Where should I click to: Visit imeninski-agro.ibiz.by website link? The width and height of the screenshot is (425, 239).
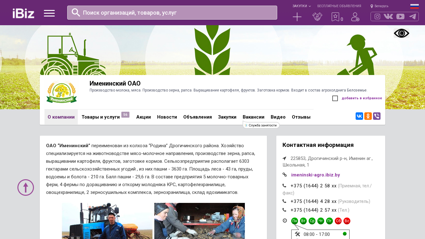tap(315, 175)
